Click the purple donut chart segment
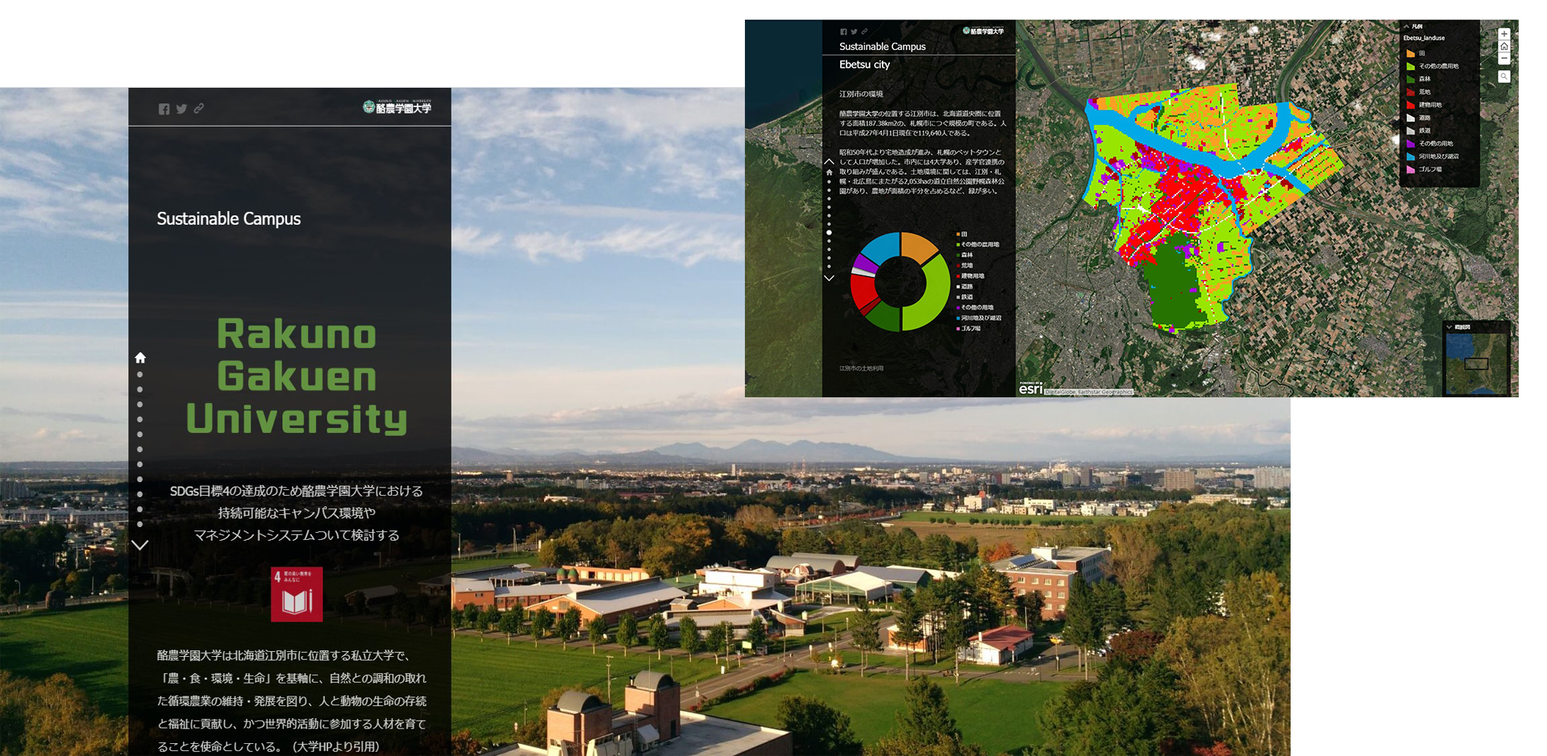Screen dimensions: 1547x756 [863, 264]
